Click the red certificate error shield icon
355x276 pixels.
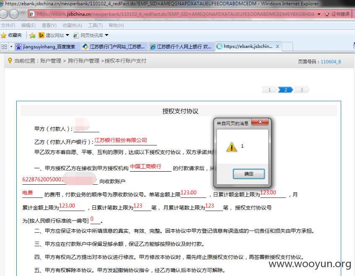[327, 14]
